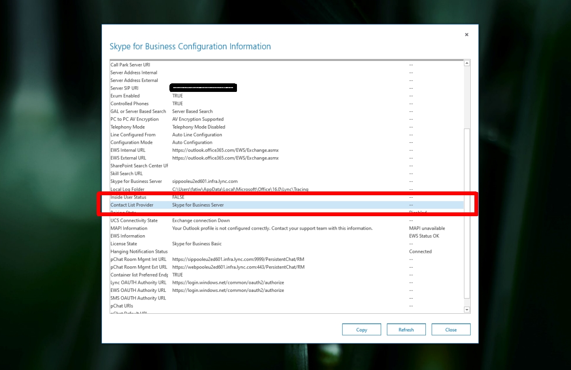
Task: Click the 'Connected' status value
Action: point(421,251)
